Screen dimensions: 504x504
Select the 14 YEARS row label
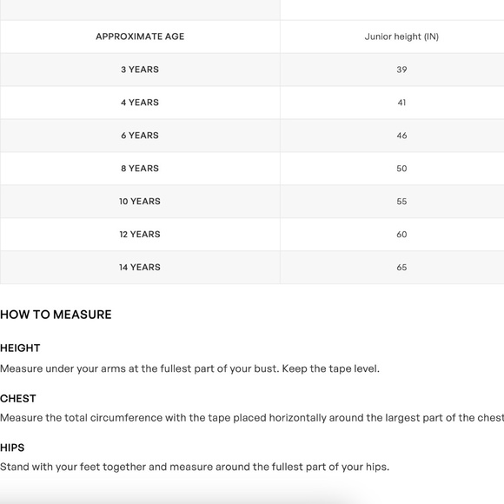[x=140, y=267]
